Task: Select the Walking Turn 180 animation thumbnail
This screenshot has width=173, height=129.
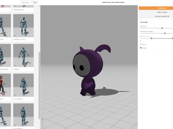Action: (x=23, y=25)
